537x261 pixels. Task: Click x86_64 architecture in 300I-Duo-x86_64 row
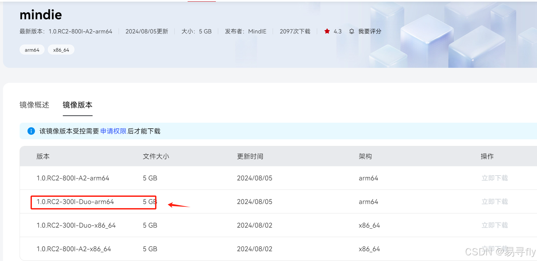(x=369, y=225)
